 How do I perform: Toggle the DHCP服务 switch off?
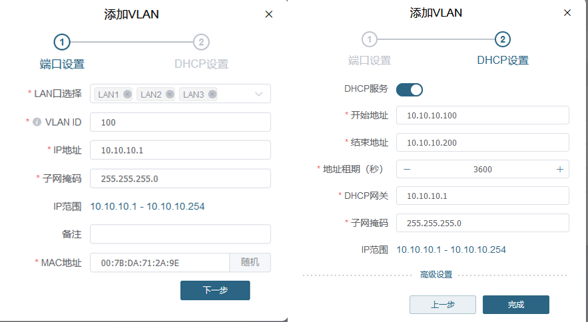[x=410, y=89]
